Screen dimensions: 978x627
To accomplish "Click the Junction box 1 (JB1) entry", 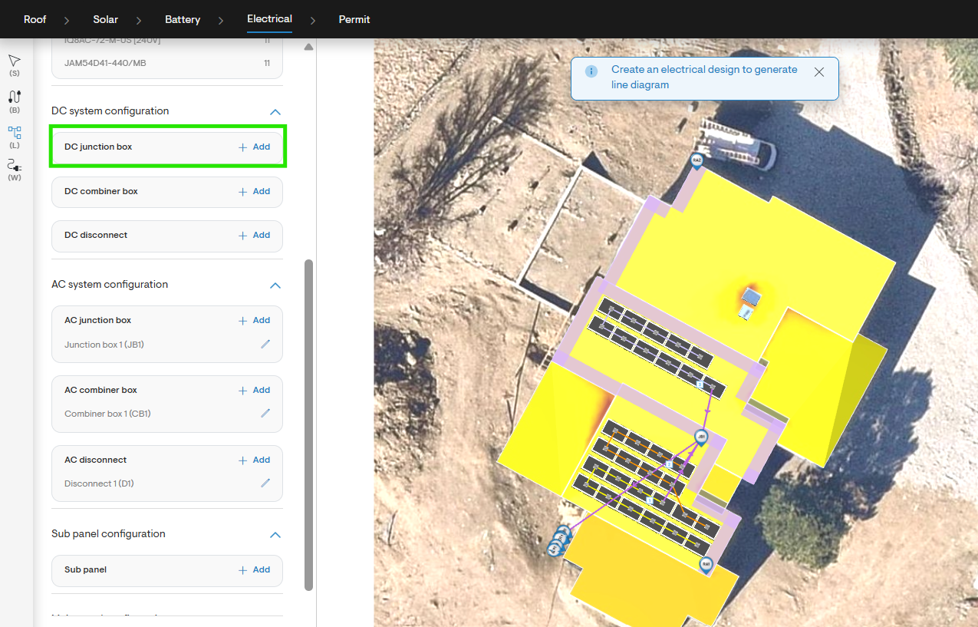I will click(104, 345).
